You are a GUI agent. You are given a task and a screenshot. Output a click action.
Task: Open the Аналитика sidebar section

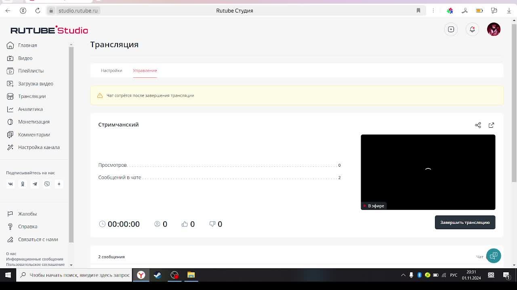[x=30, y=109]
